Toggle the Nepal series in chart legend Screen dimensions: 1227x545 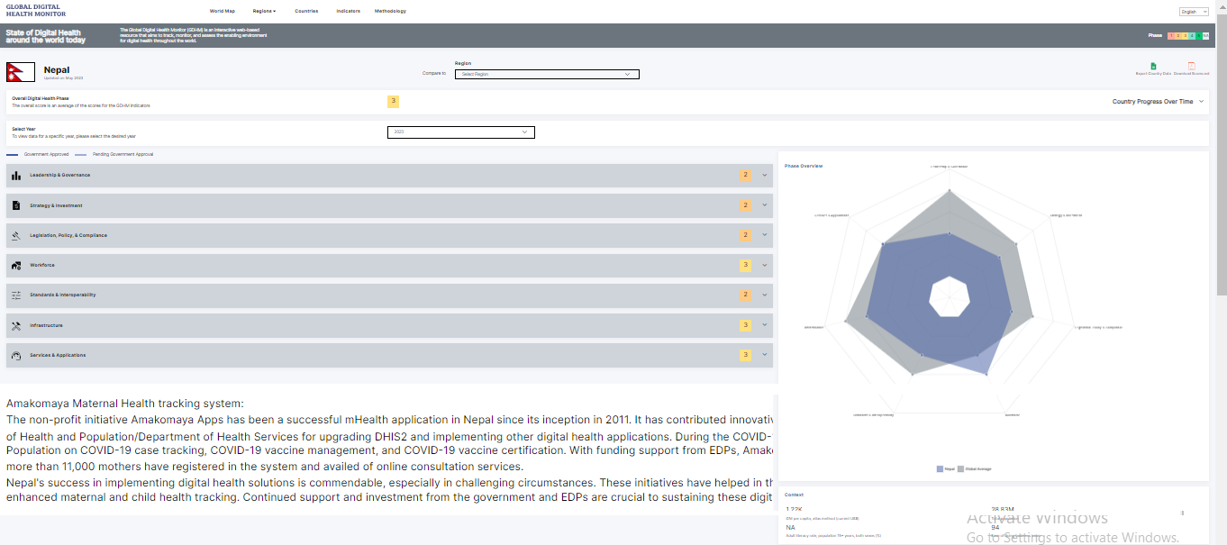[945, 469]
